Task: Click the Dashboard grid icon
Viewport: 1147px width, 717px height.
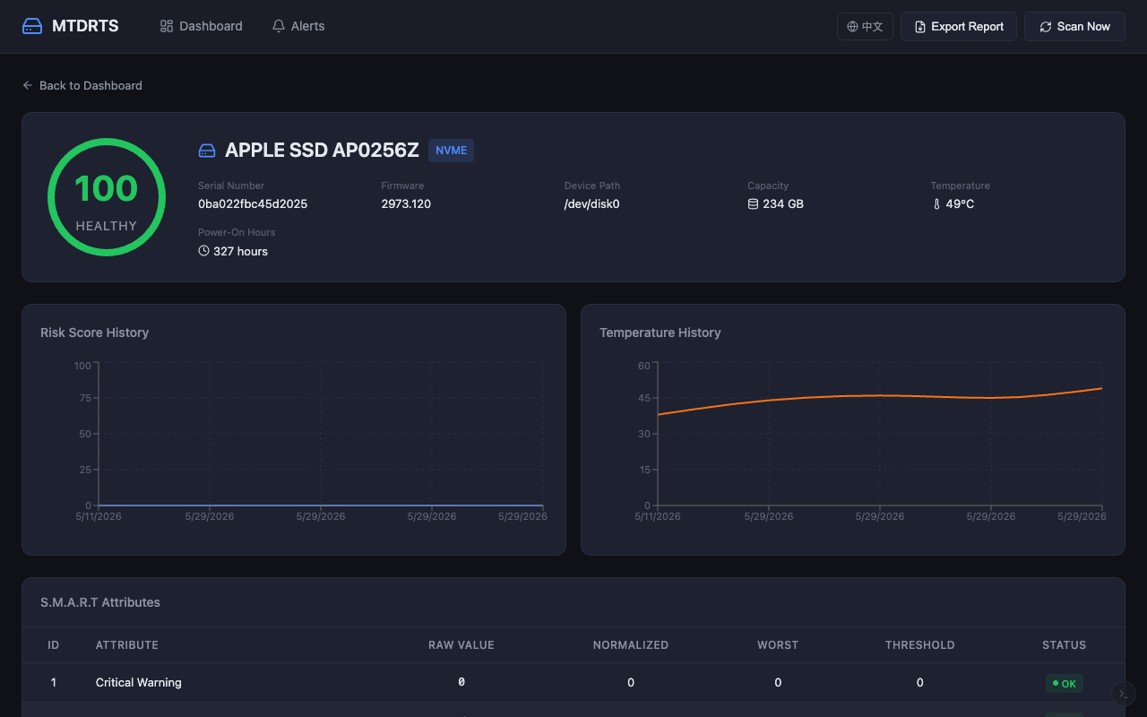Action: tap(166, 26)
